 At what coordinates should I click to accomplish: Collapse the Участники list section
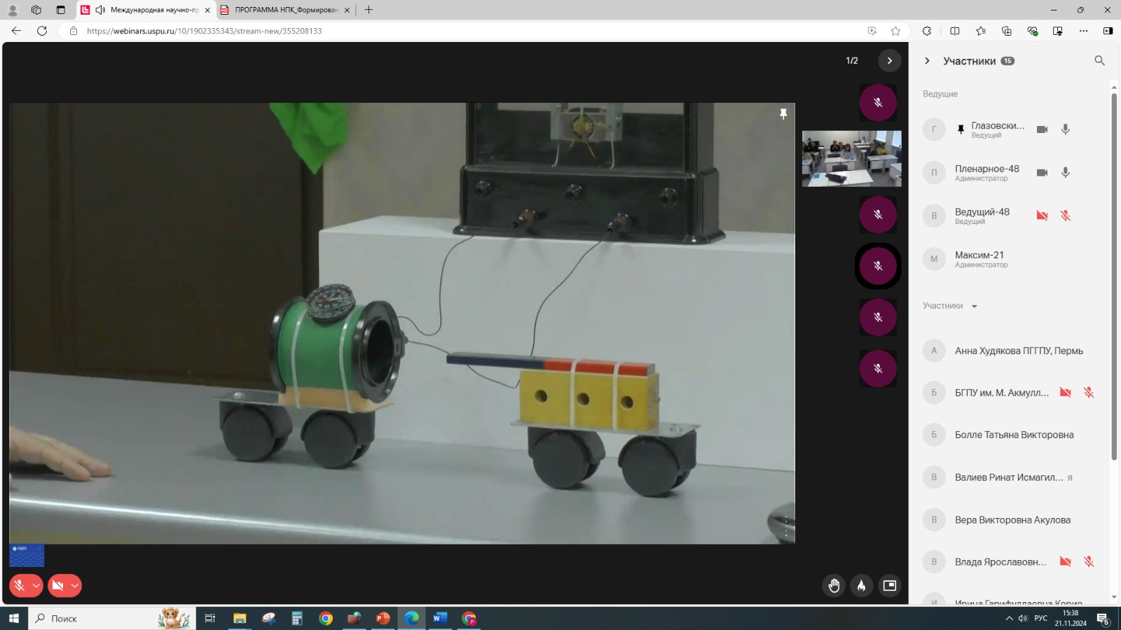point(974,307)
